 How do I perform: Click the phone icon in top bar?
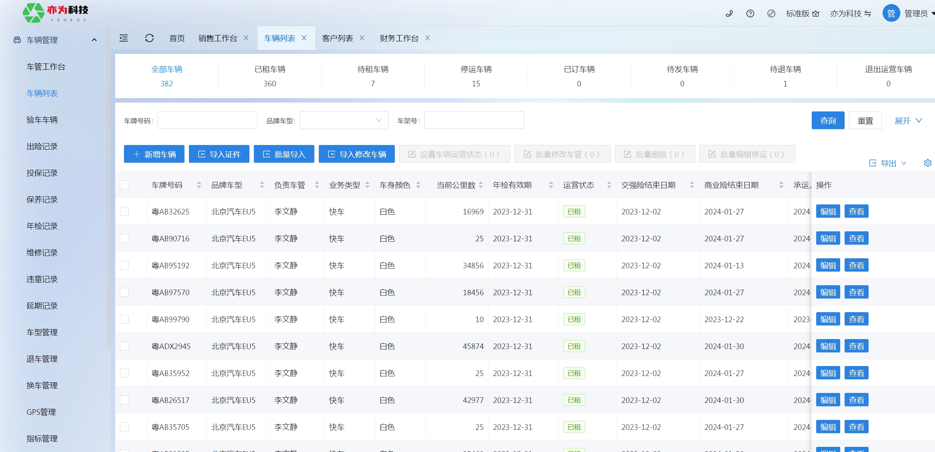click(729, 14)
